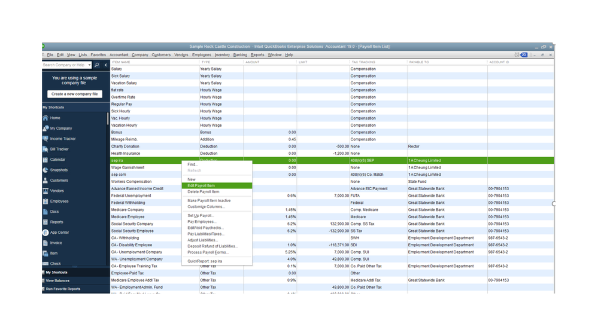The width and height of the screenshot is (598, 336).
Task: Select the Employee-Paid Tax row
Action: pyautogui.click(x=332, y=274)
